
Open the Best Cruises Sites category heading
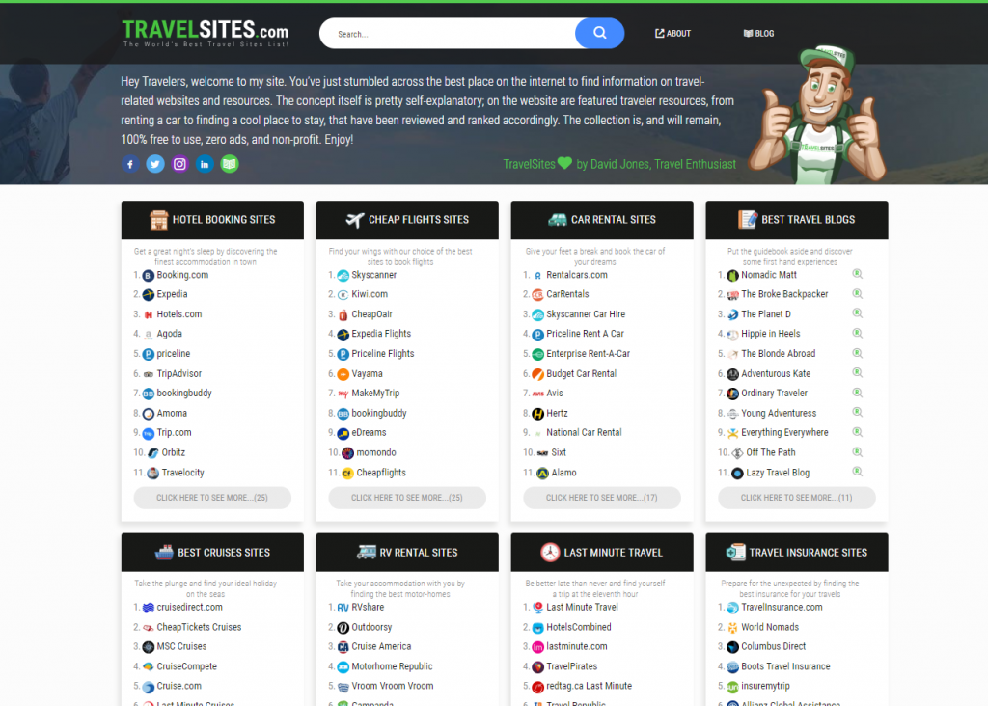pos(224,553)
